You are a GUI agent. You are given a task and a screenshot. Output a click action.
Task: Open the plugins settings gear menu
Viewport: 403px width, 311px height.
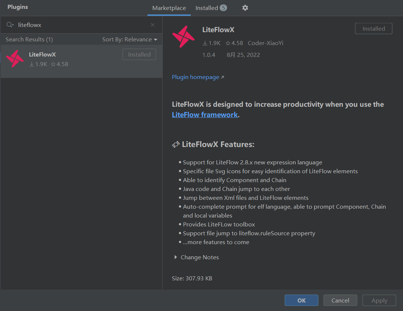coord(245,8)
